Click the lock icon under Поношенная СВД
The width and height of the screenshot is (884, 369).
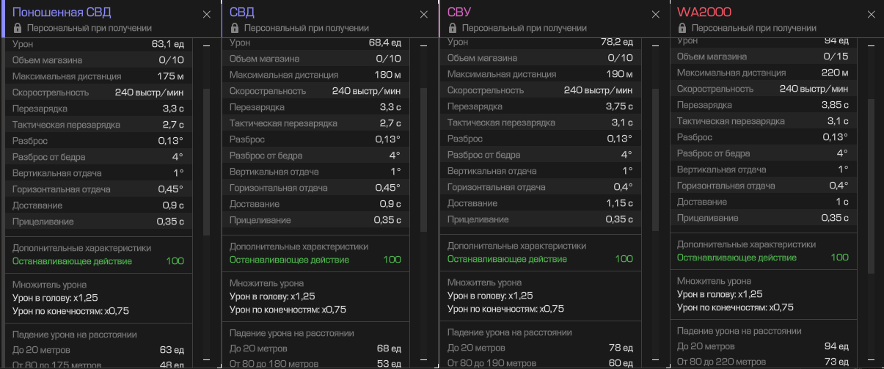18,28
